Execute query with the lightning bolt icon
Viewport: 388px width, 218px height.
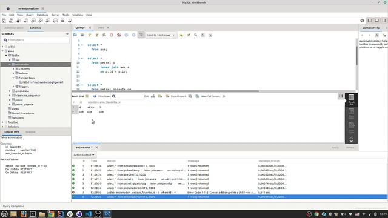pyautogui.click(x=90, y=35)
